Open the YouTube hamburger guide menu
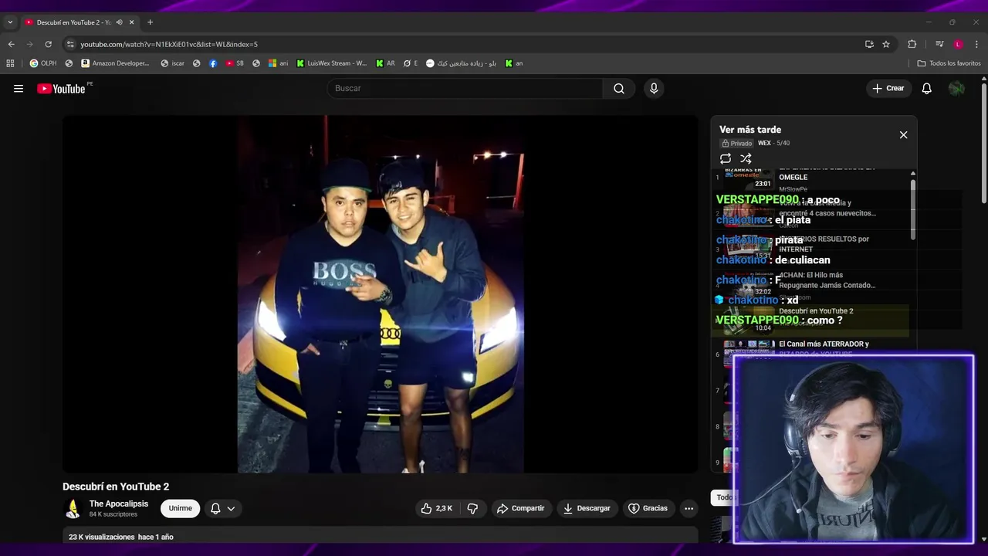The height and width of the screenshot is (556, 988). click(x=19, y=89)
